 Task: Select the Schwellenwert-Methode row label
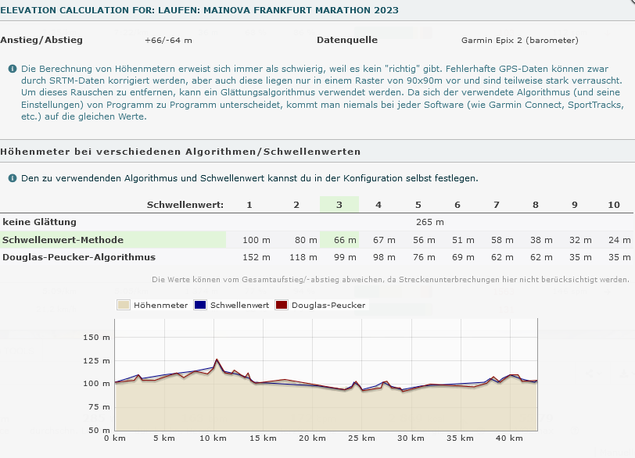click(63, 240)
